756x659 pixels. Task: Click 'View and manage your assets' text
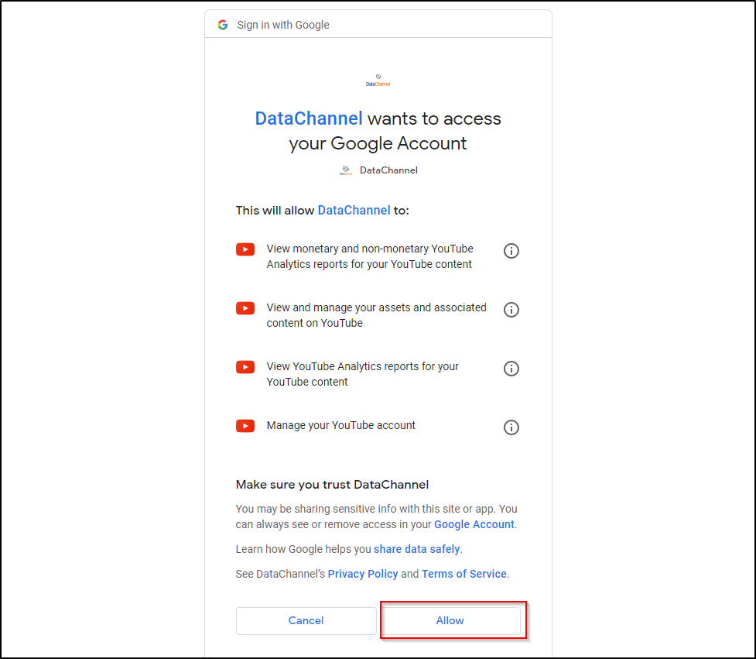pyautogui.click(x=377, y=315)
